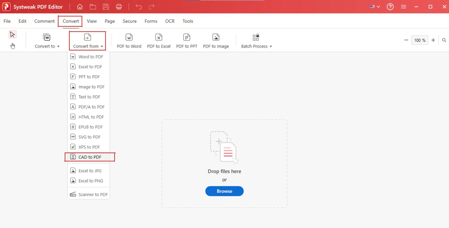Choose CAD to PDF from the menu

point(90,157)
